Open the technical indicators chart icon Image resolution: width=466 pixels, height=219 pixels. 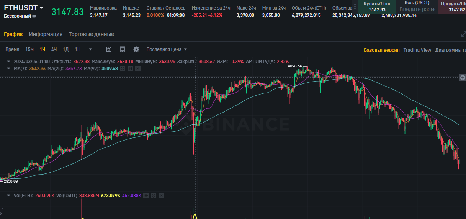109,49
